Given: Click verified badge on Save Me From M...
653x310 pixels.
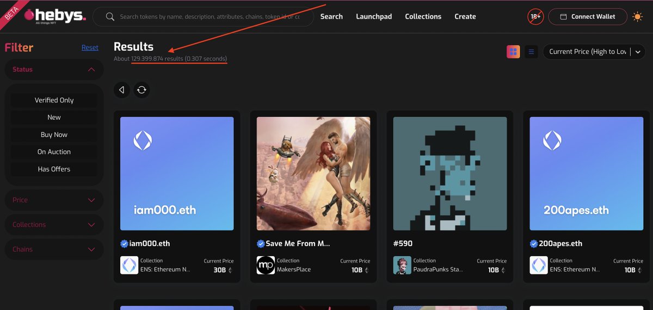Looking at the screenshot, I should [260, 243].
